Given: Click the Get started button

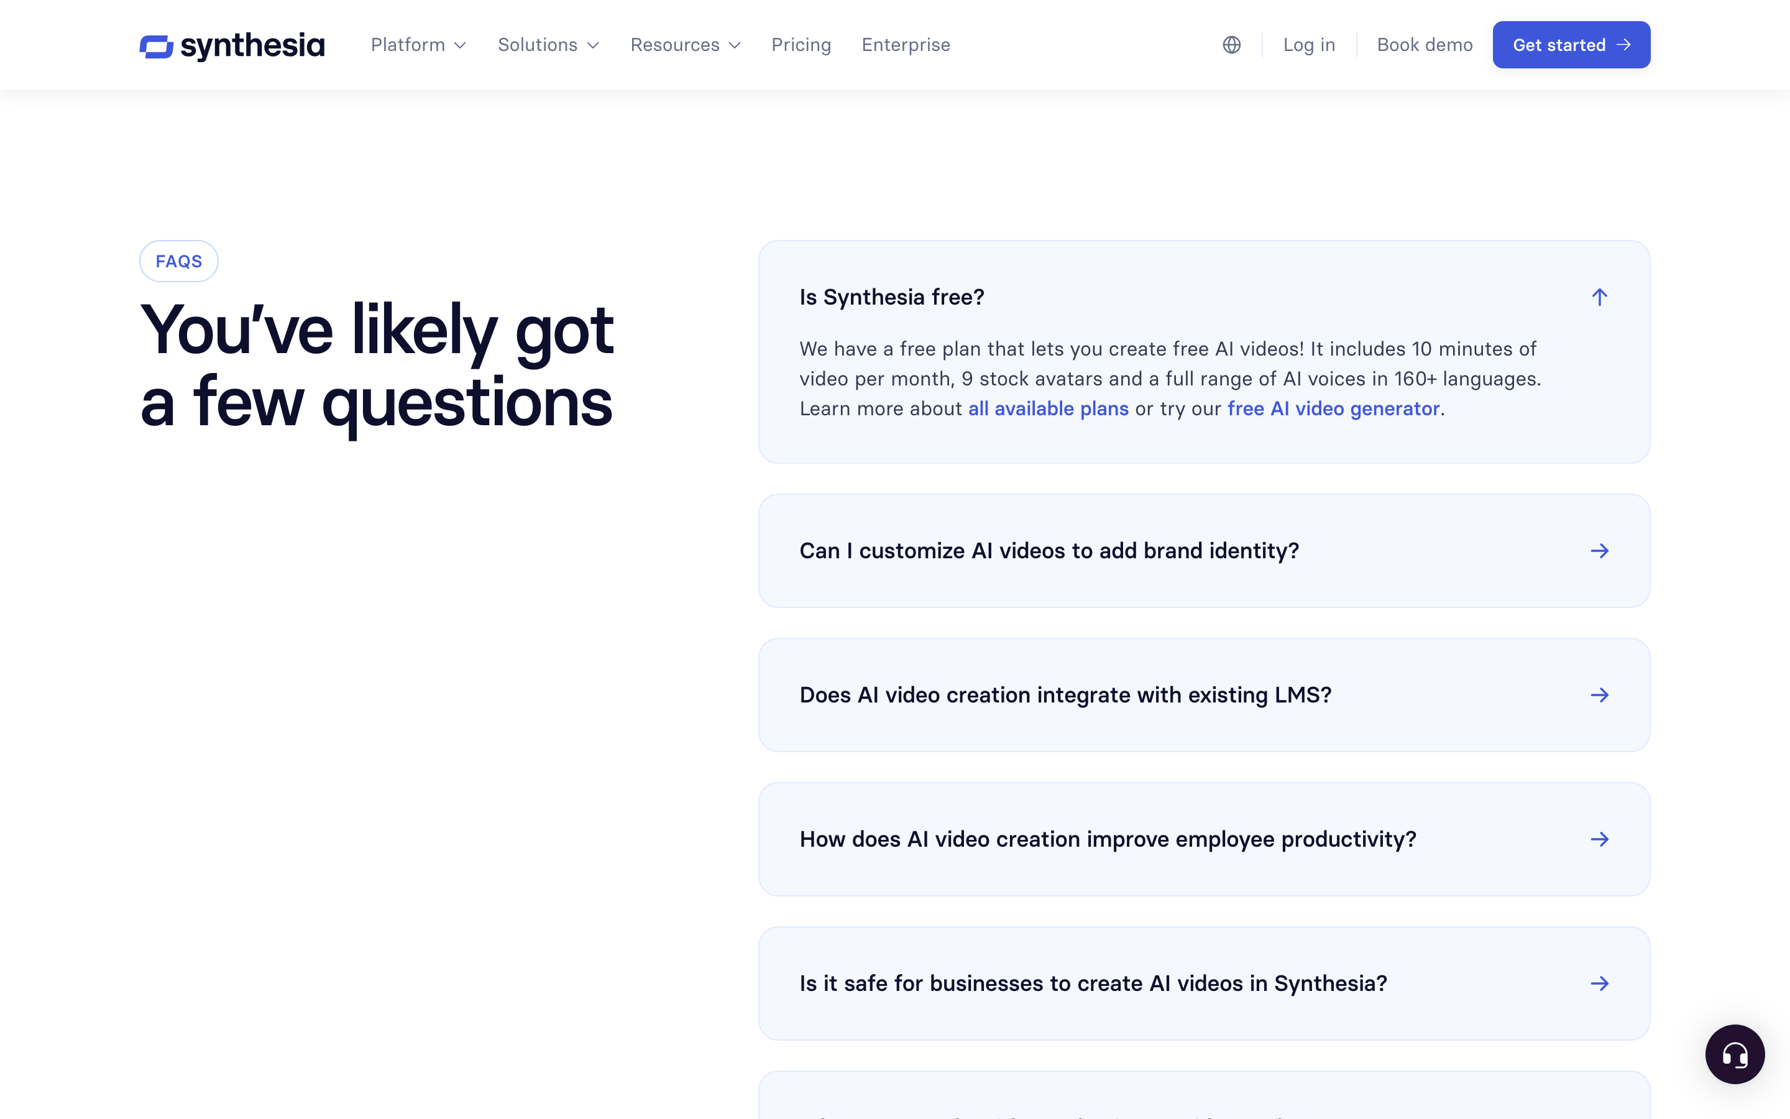Looking at the screenshot, I should click(1571, 45).
